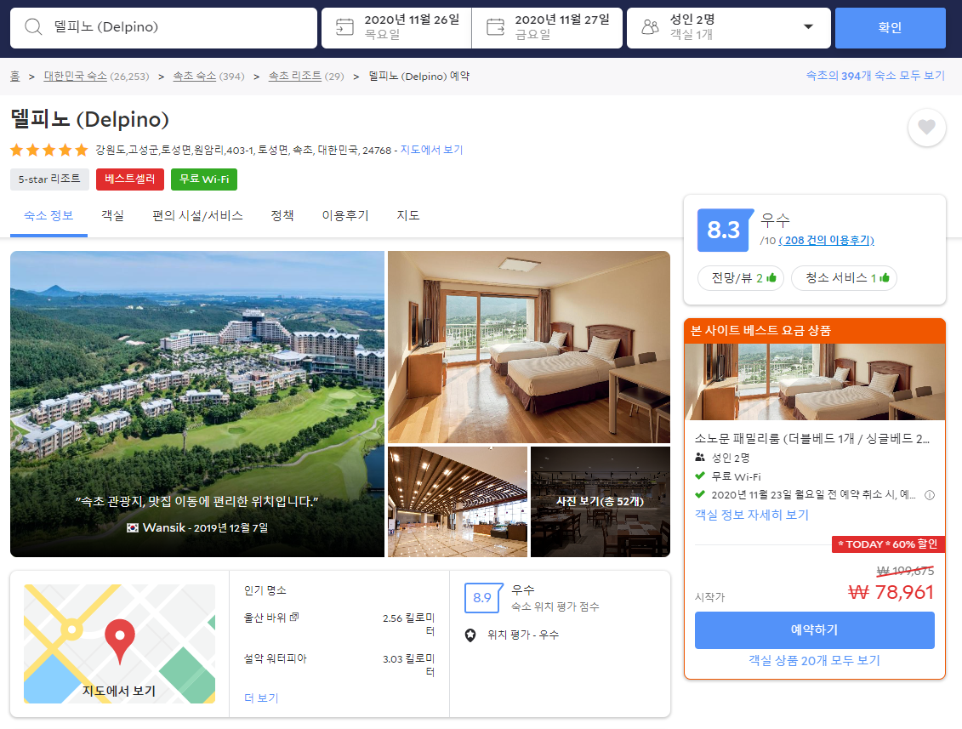The image size is (962, 729).
Task: Click the guest quote by Wansik
Action: click(x=197, y=502)
